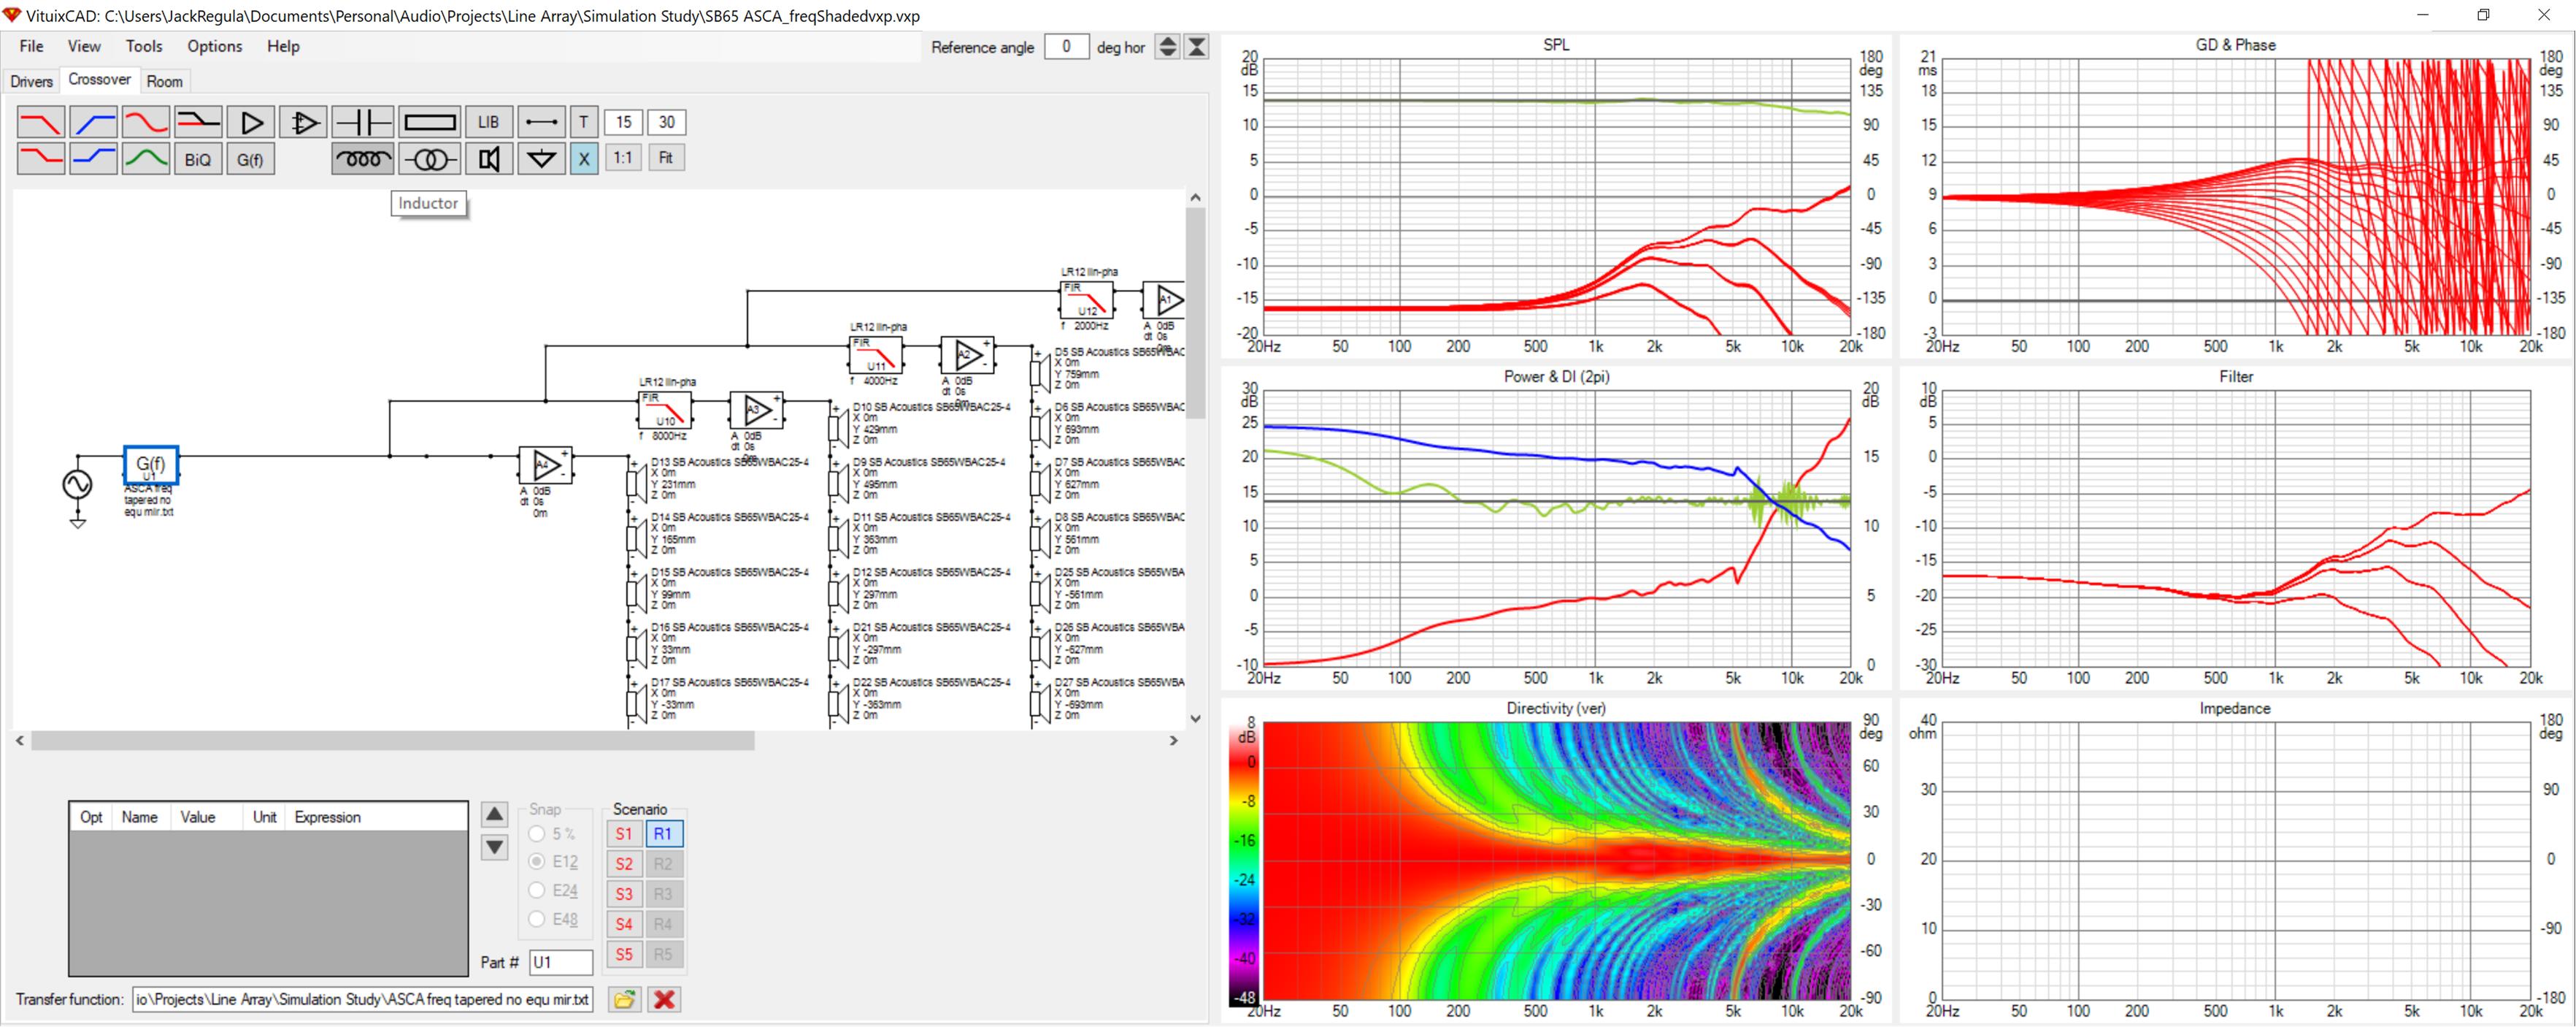Open the View menu

click(84, 46)
